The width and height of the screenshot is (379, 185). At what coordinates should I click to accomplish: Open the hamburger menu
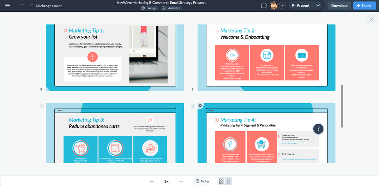(x=8, y=5)
